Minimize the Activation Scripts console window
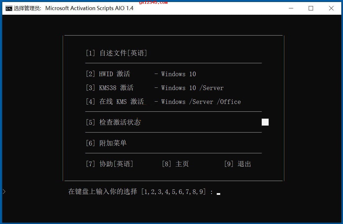The height and width of the screenshot is (224, 343). (291, 8)
